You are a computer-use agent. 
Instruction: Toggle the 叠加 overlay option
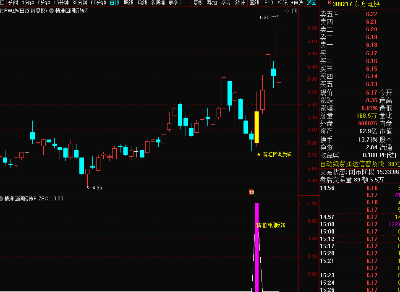212,3
